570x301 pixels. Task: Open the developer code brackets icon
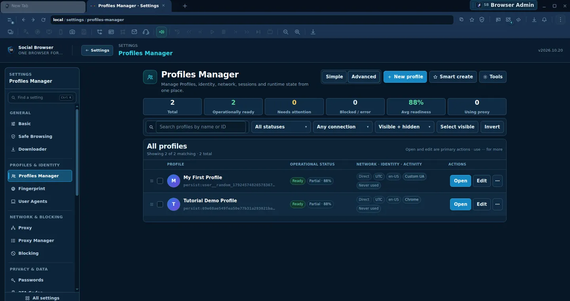(519, 20)
